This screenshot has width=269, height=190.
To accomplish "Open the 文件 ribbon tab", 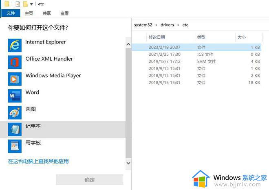I will [x=11, y=13].
